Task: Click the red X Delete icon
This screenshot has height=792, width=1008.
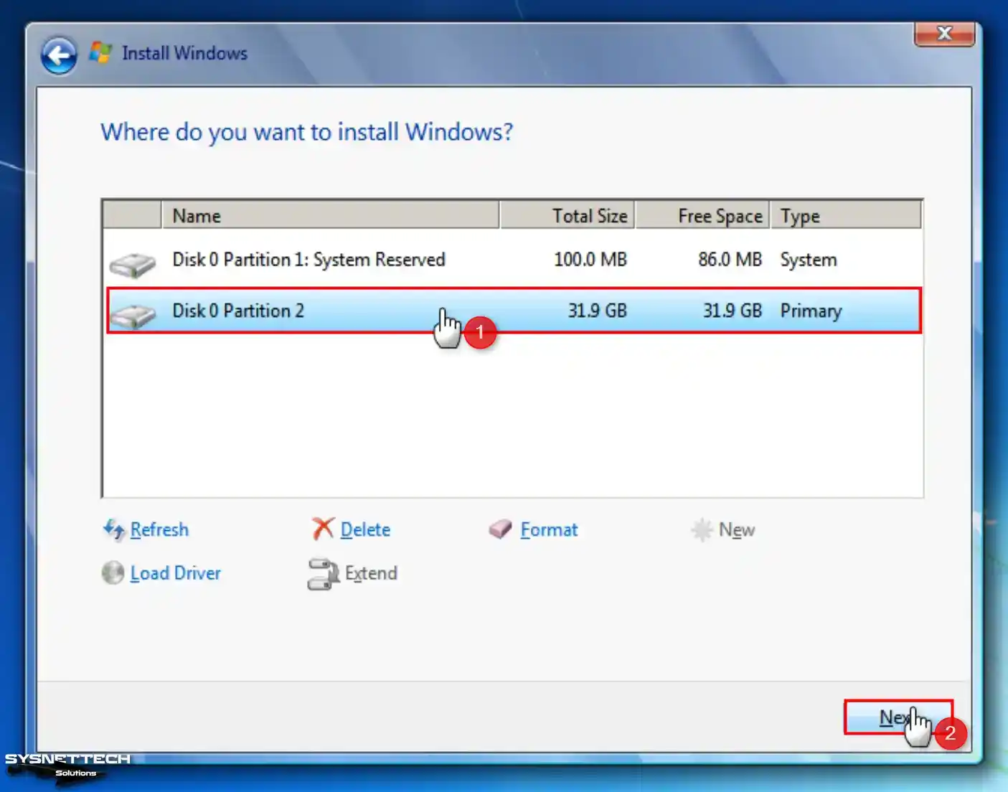Action: [323, 529]
